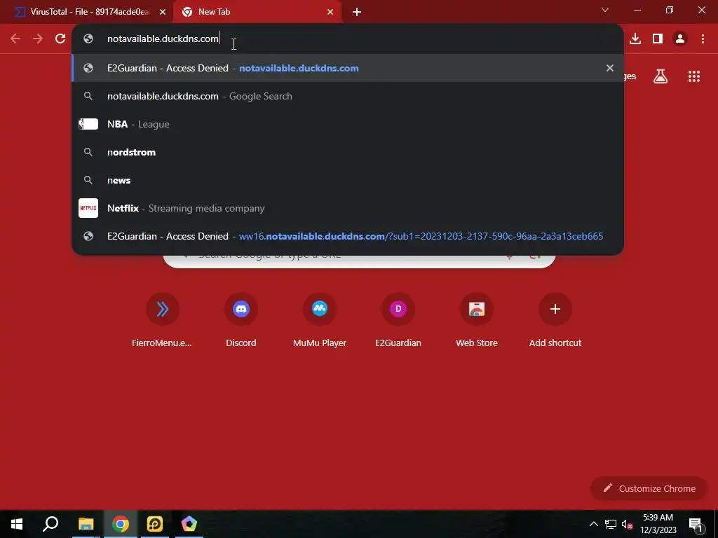This screenshot has height=538, width=718.
Task: Choose the notavailable.duckdns.com Google Search suggestion
Action: 348,96
